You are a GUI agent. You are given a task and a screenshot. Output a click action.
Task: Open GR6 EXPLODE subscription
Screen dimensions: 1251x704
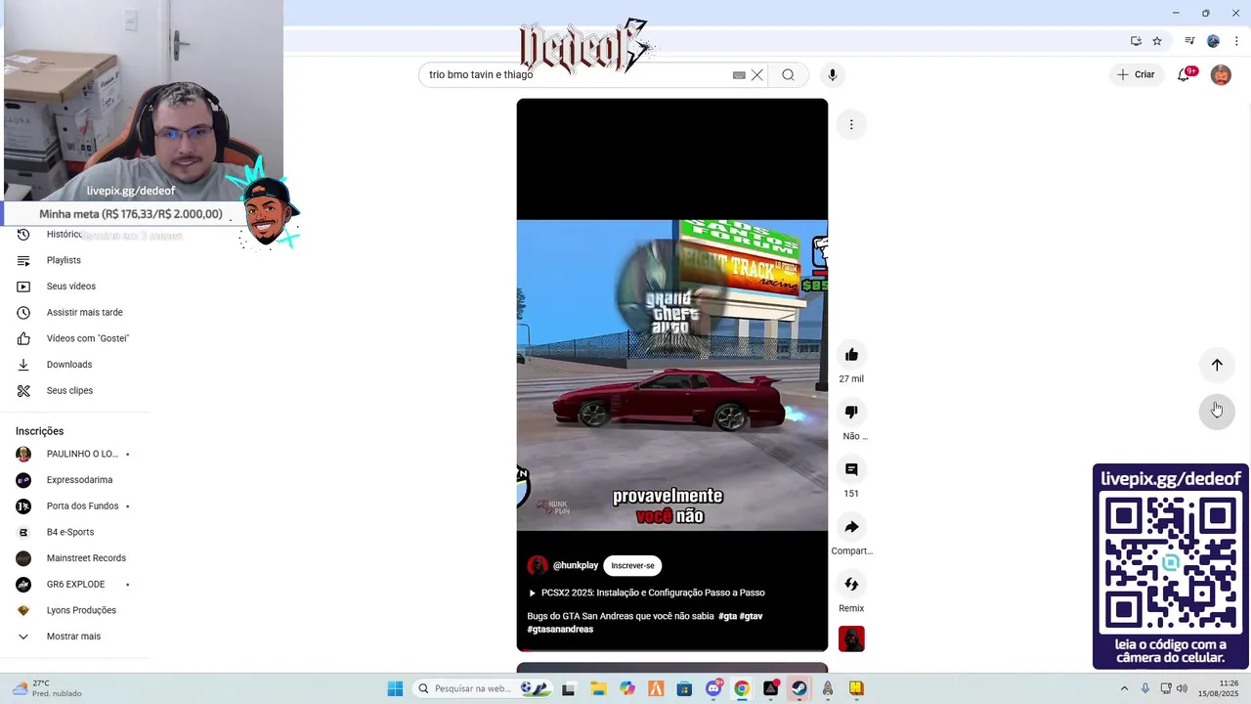click(x=75, y=585)
